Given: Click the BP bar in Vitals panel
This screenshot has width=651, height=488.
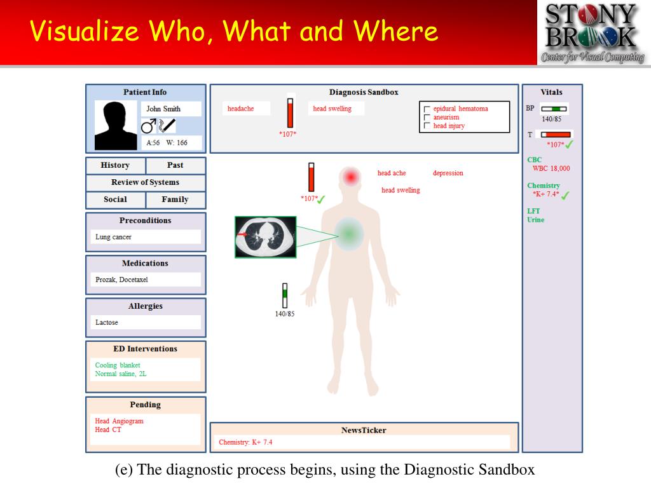Looking at the screenshot, I should [554, 109].
